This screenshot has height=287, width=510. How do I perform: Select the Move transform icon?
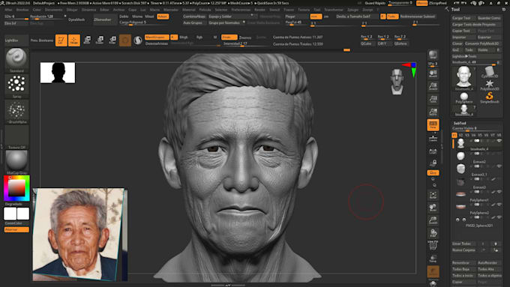pyautogui.click(x=87, y=40)
